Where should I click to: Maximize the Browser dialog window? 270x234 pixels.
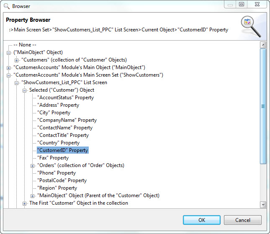point(241,4)
